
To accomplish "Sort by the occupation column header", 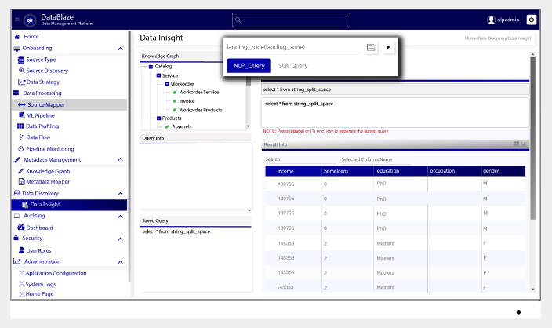I will click(442, 171).
